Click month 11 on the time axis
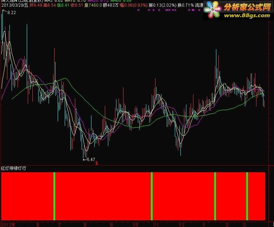 (x=156, y=225)
